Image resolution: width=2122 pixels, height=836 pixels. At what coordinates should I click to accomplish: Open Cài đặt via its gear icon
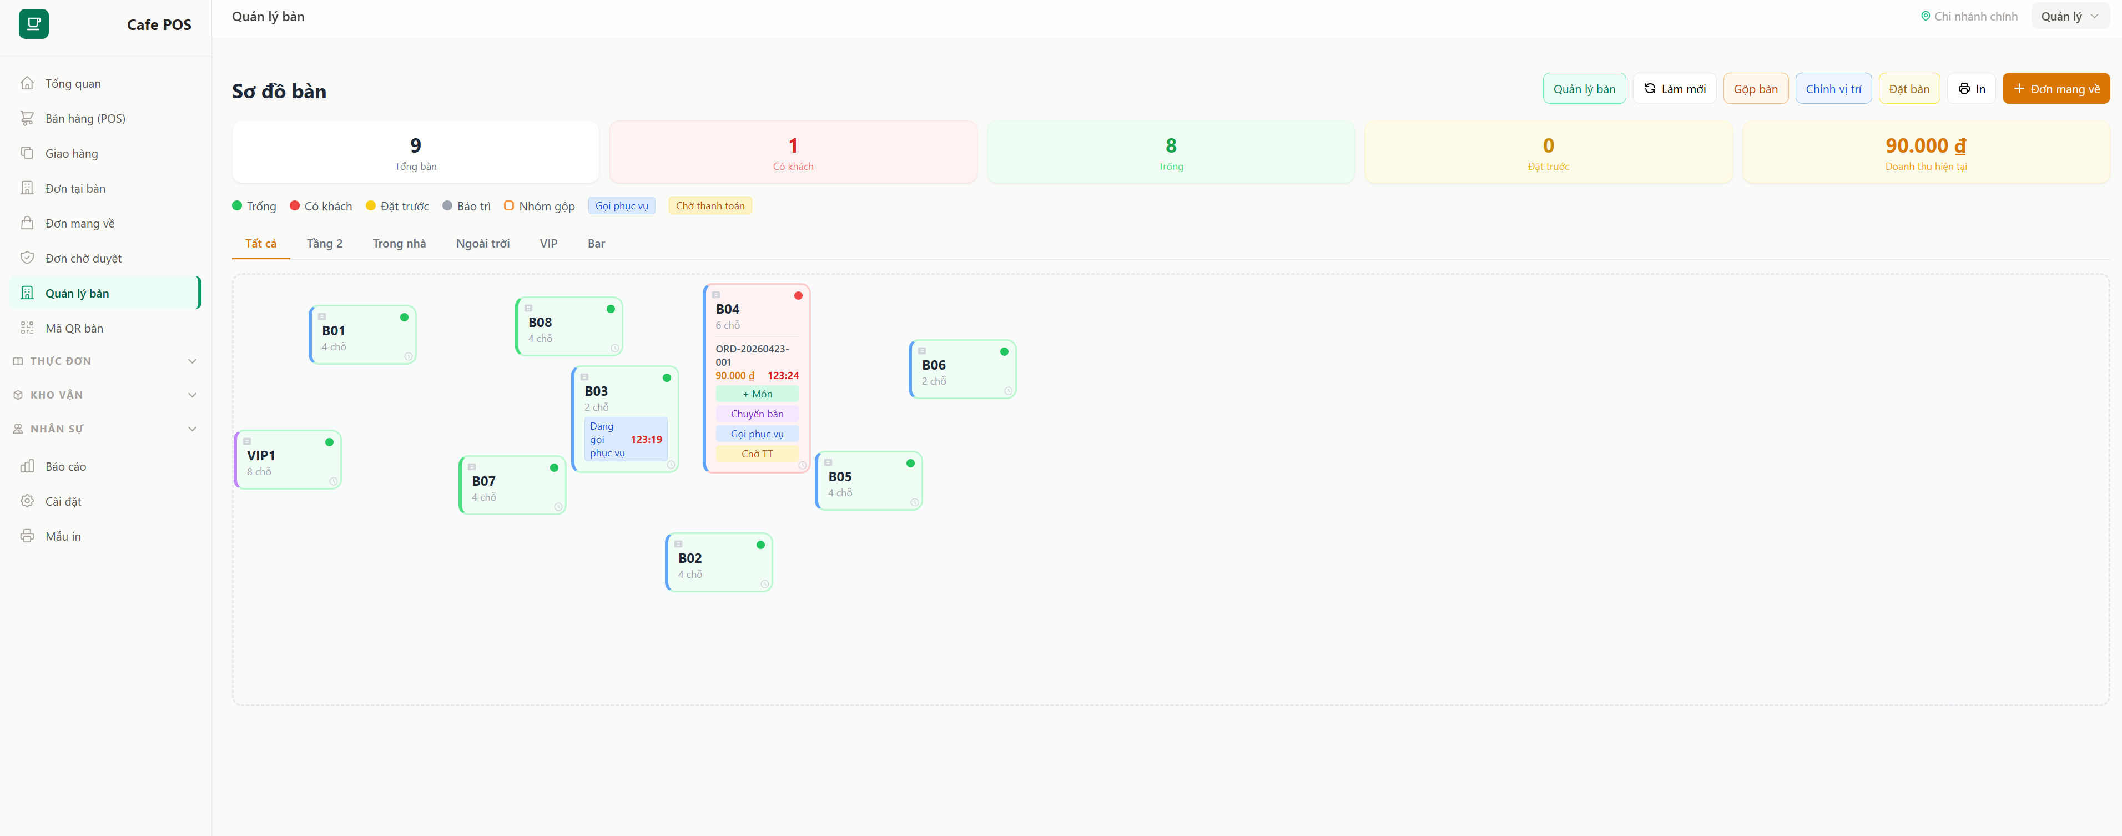(27, 501)
